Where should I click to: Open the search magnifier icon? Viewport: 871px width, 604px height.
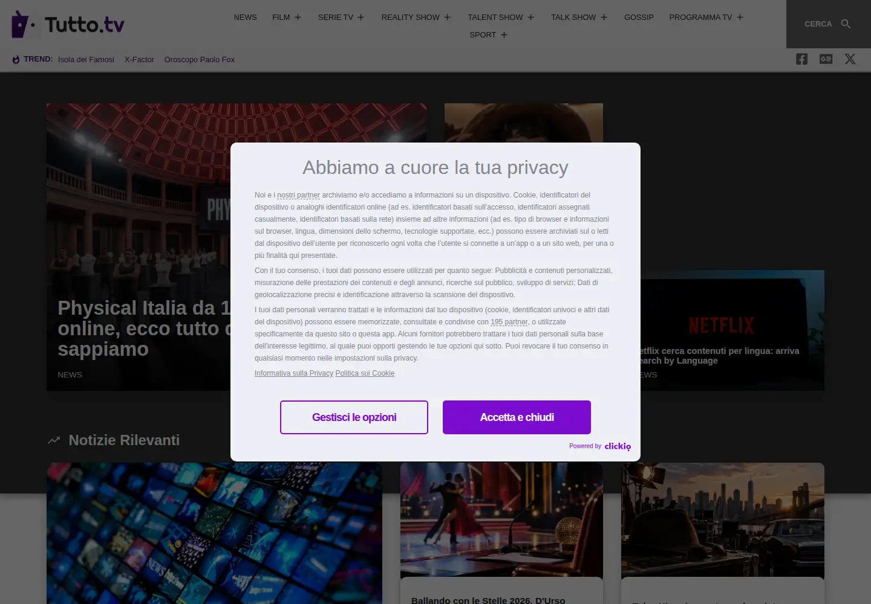(846, 24)
